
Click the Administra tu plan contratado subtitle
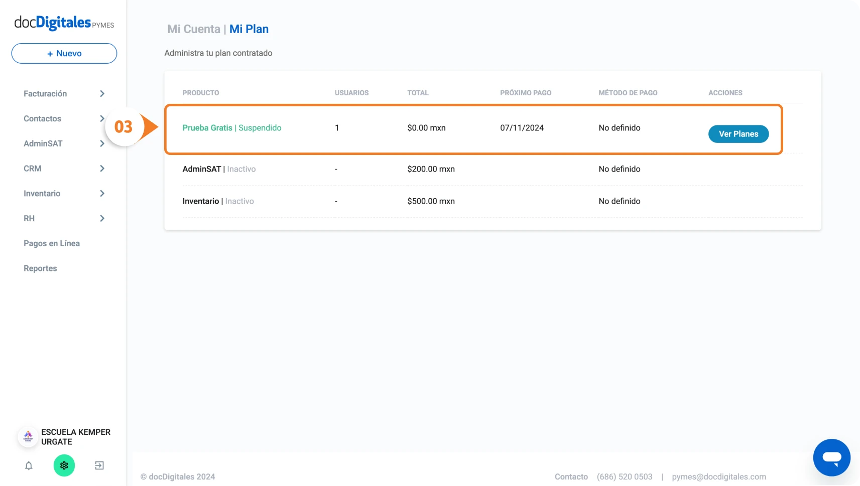click(x=218, y=53)
